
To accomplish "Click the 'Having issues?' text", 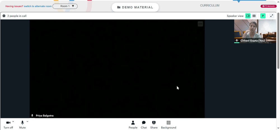I will click(14, 6).
